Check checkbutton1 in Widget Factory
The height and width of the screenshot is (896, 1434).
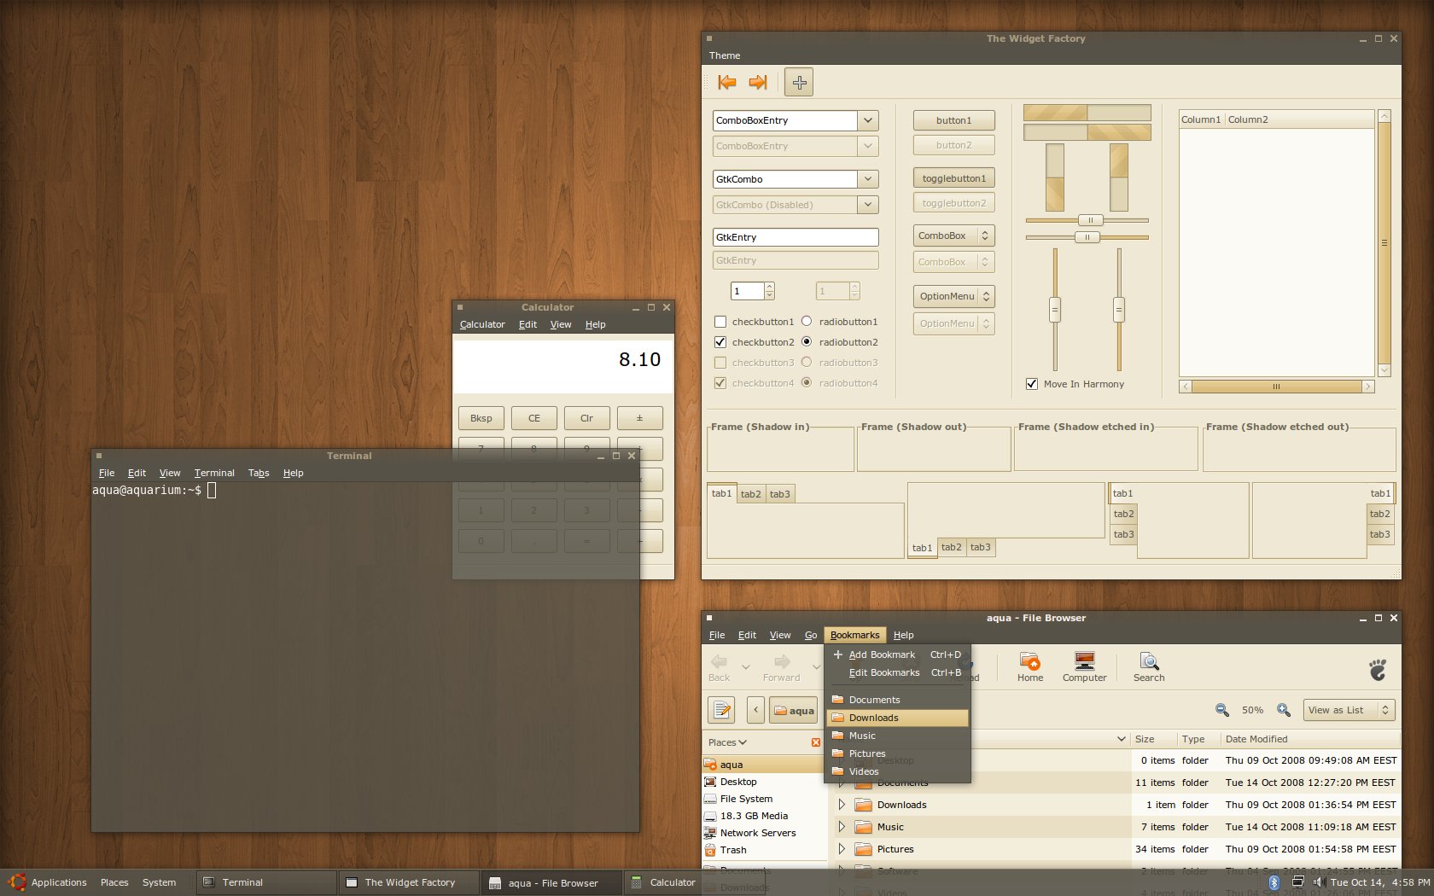pos(720,322)
